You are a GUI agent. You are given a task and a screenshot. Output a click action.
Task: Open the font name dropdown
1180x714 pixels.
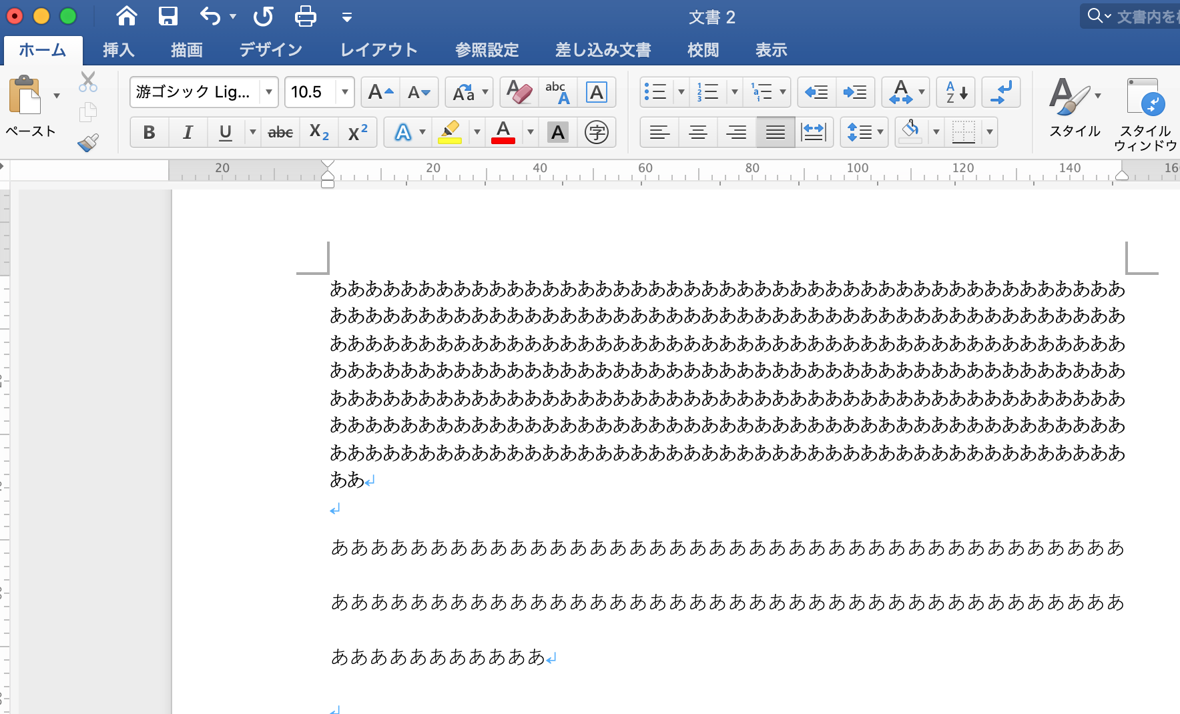(268, 92)
